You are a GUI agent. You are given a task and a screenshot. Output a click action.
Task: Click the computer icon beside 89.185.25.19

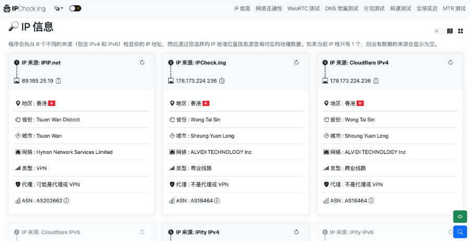coord(17,81)
